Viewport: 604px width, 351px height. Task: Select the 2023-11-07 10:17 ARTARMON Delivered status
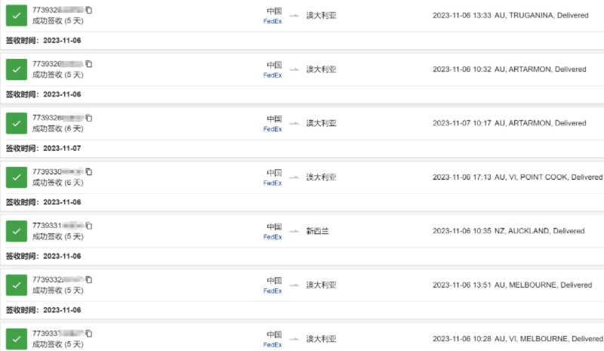click(x=509, y=123)
